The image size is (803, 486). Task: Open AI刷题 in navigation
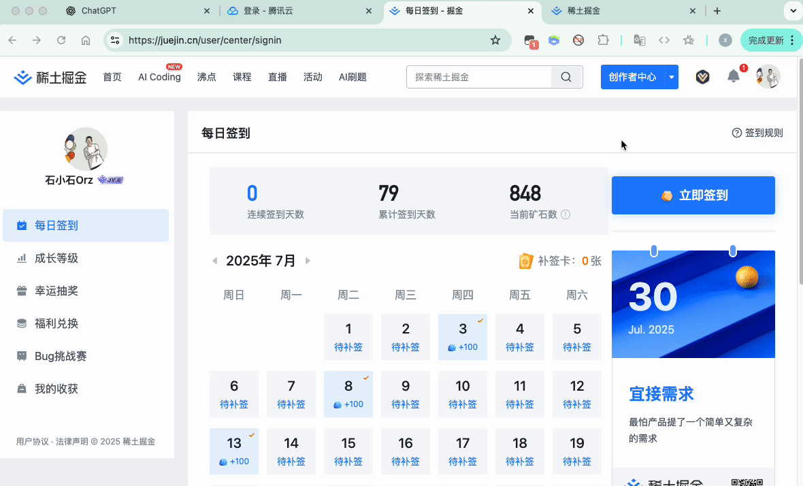pyautogui.click(x=353, y=77)
